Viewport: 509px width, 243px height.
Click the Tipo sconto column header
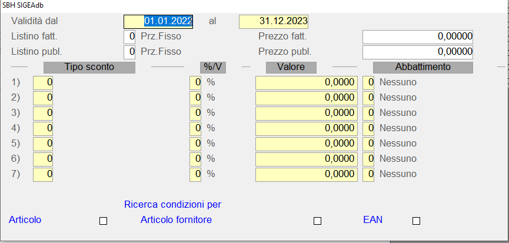coord(89,67)
